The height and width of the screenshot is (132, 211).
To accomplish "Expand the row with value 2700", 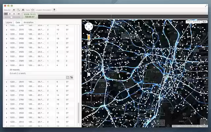I will point(7,91).
